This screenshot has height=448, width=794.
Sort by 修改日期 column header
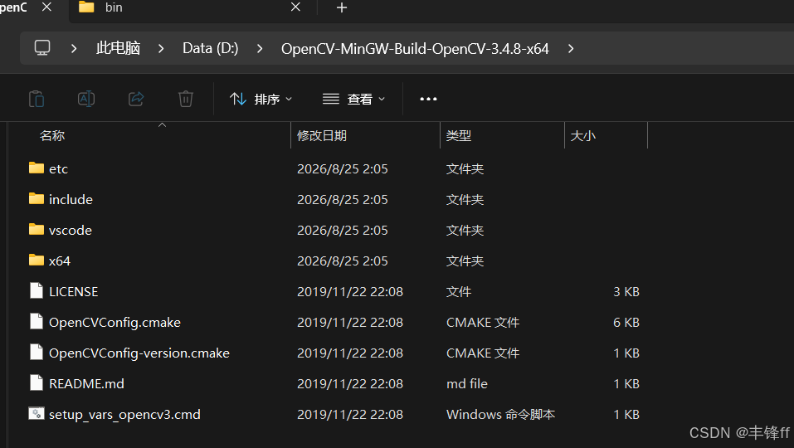[322, 136]
